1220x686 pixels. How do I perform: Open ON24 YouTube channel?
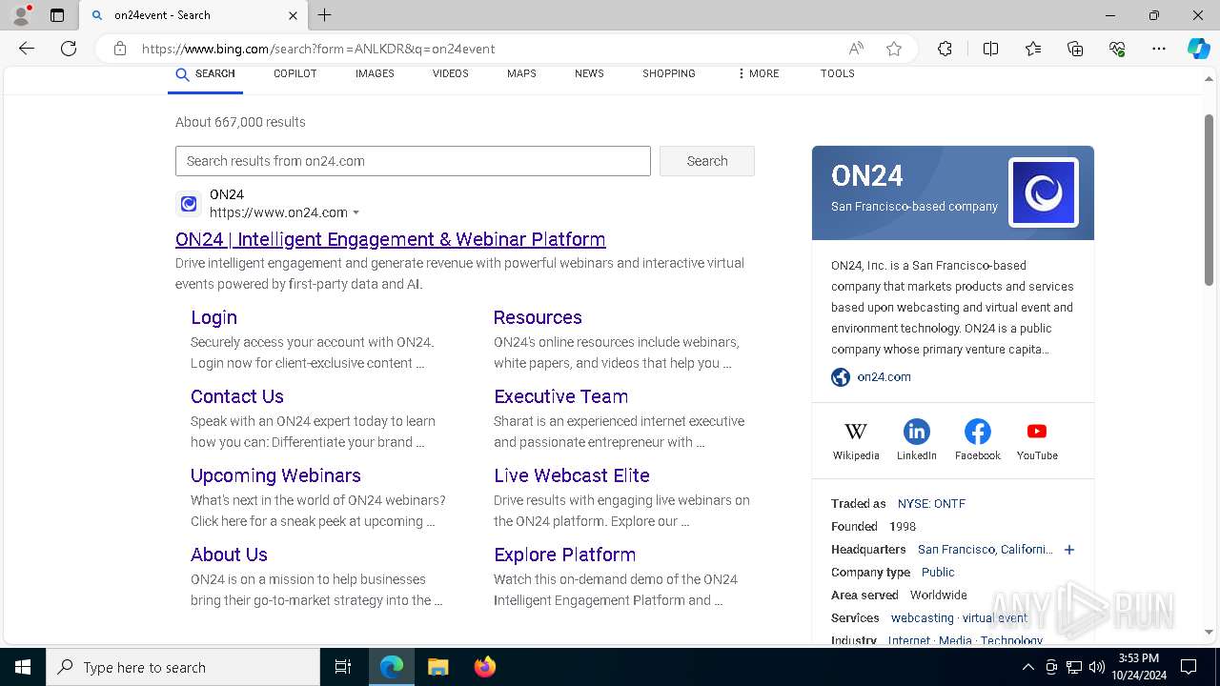[1037, 441]
